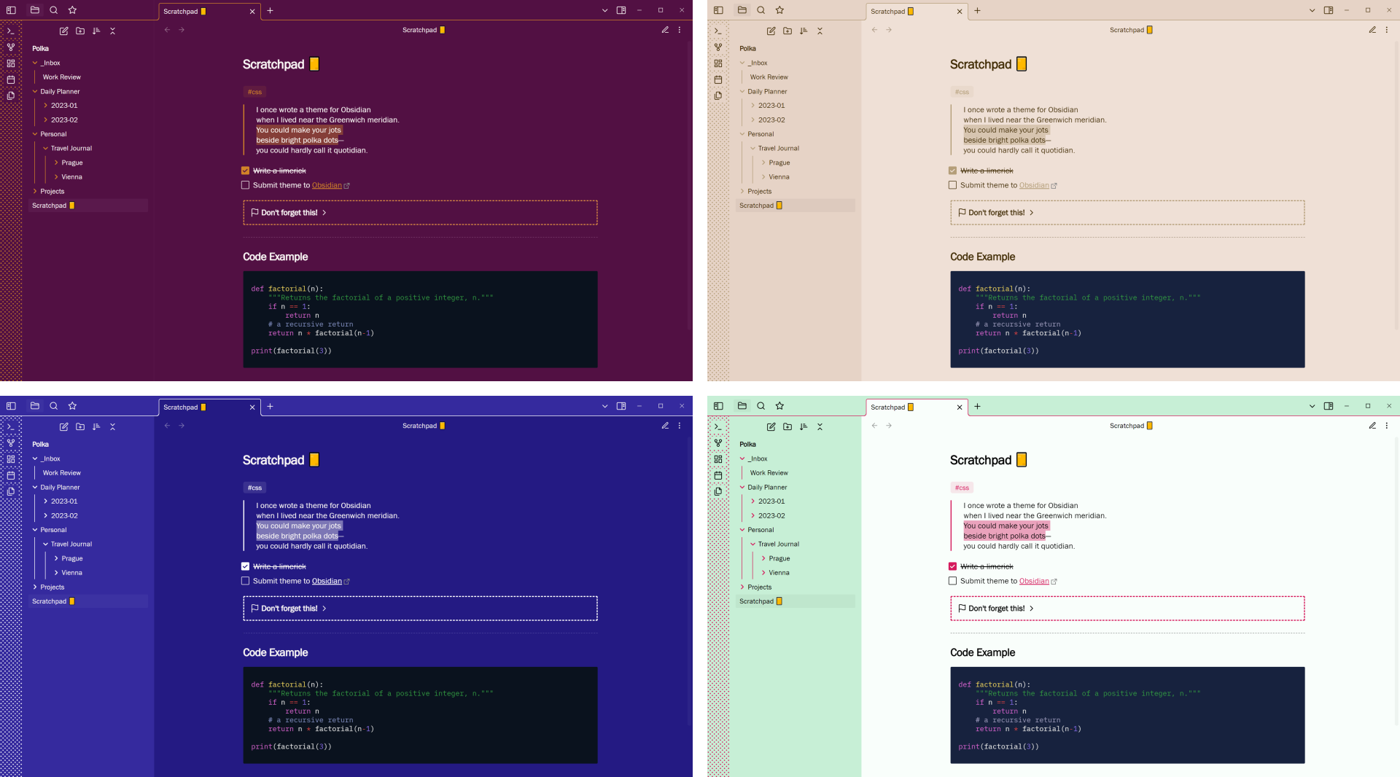
Task: Open file explorer folder icon in green window
Action: point(742,406)
